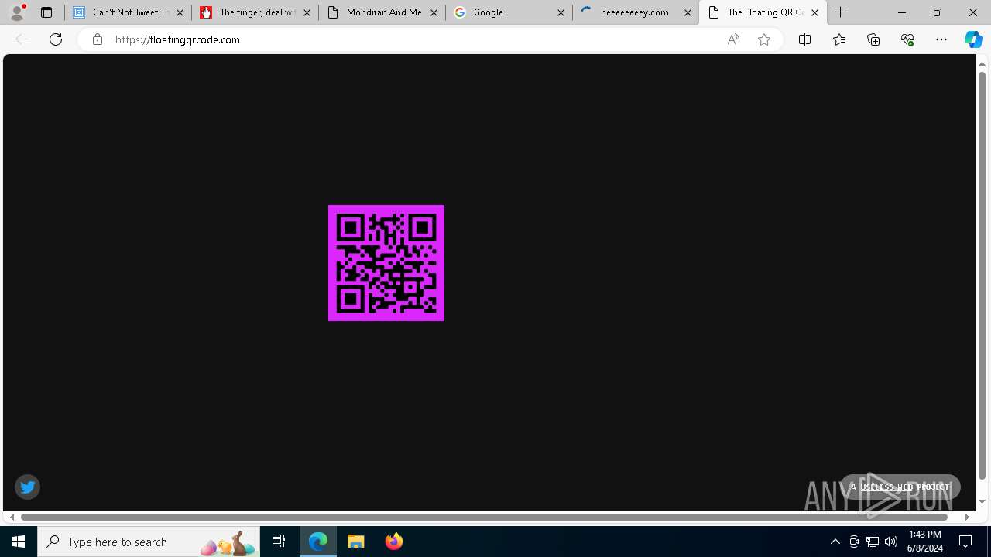The width and height of the screenshot is (991, 557).
Task: Refresh the current page
Action: (x=56, y=39)
